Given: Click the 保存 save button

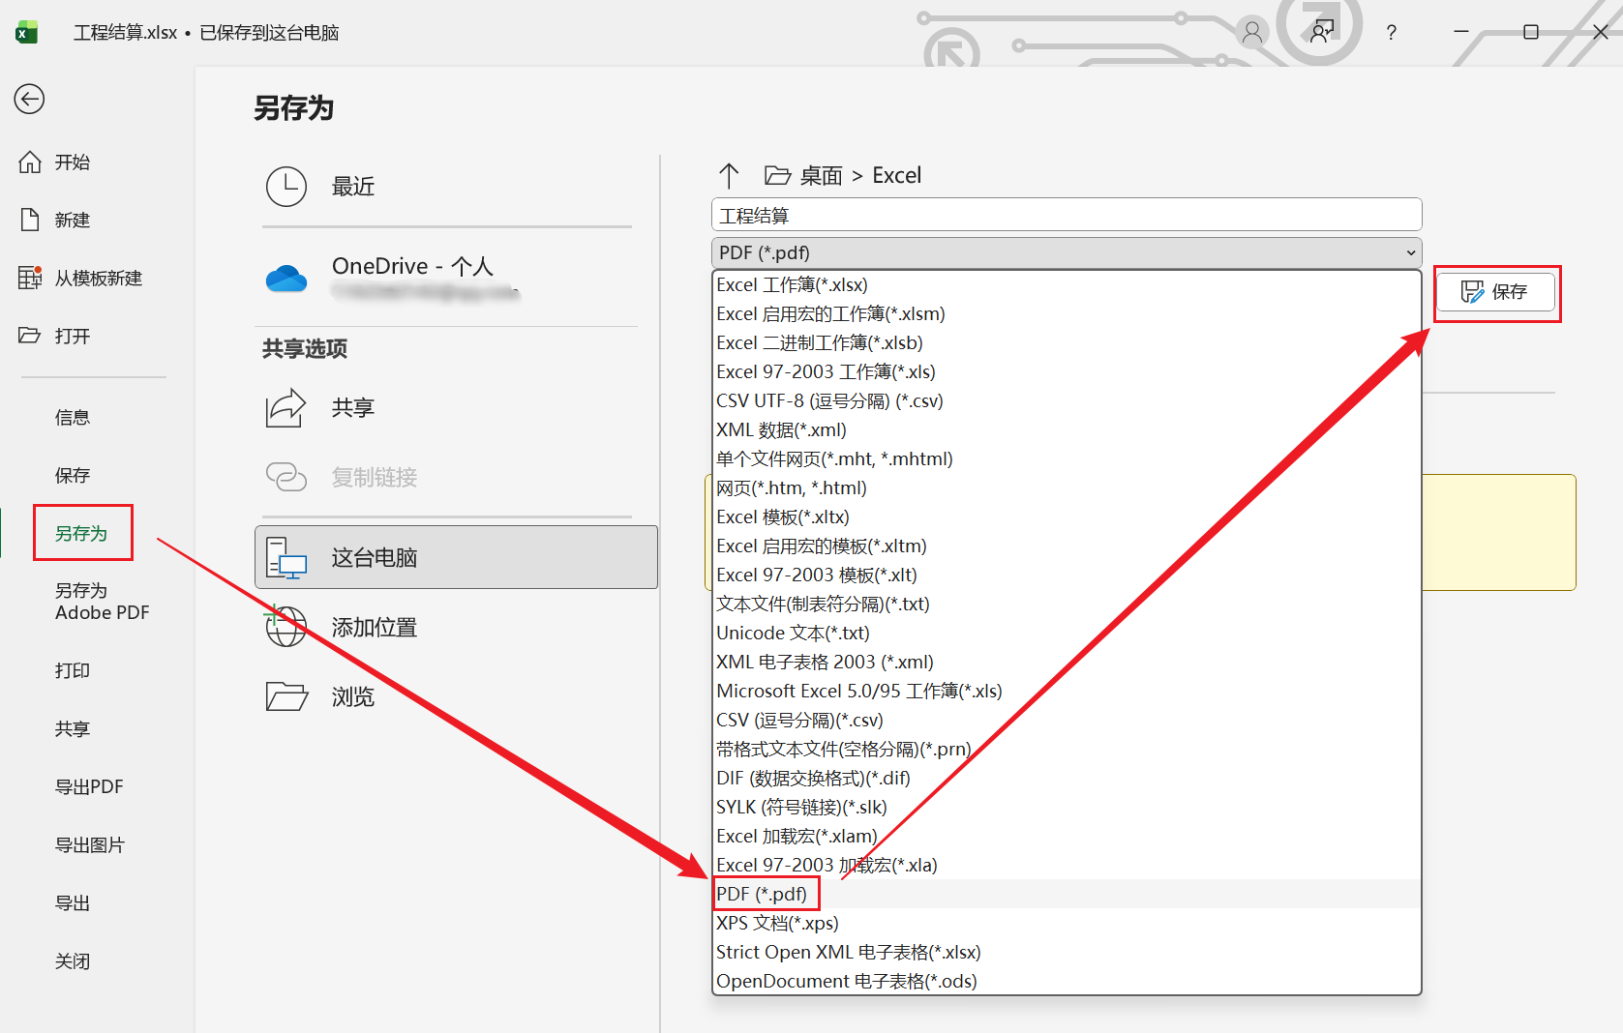Looking at the screenshot, I should (1496, 292).
